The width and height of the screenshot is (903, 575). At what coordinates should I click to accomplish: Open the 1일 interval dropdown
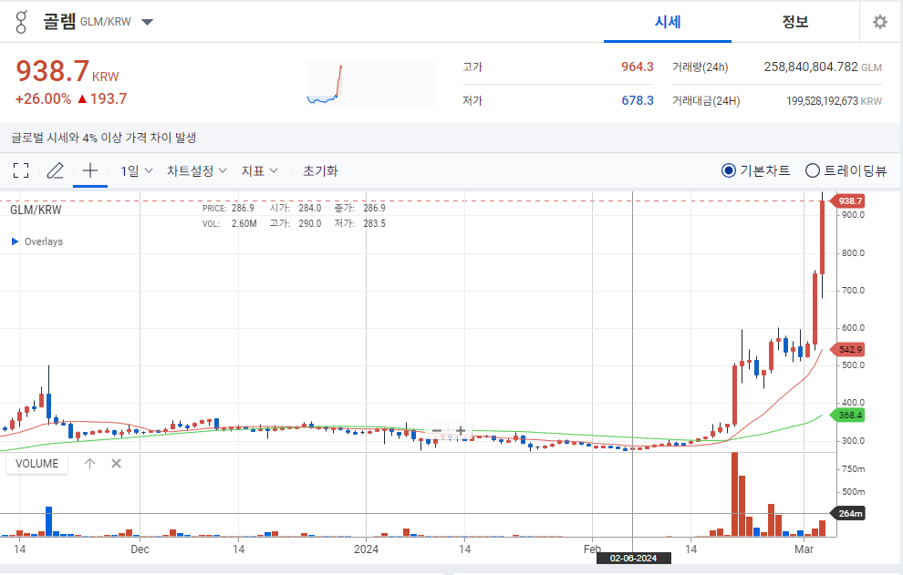click(136, 171)
